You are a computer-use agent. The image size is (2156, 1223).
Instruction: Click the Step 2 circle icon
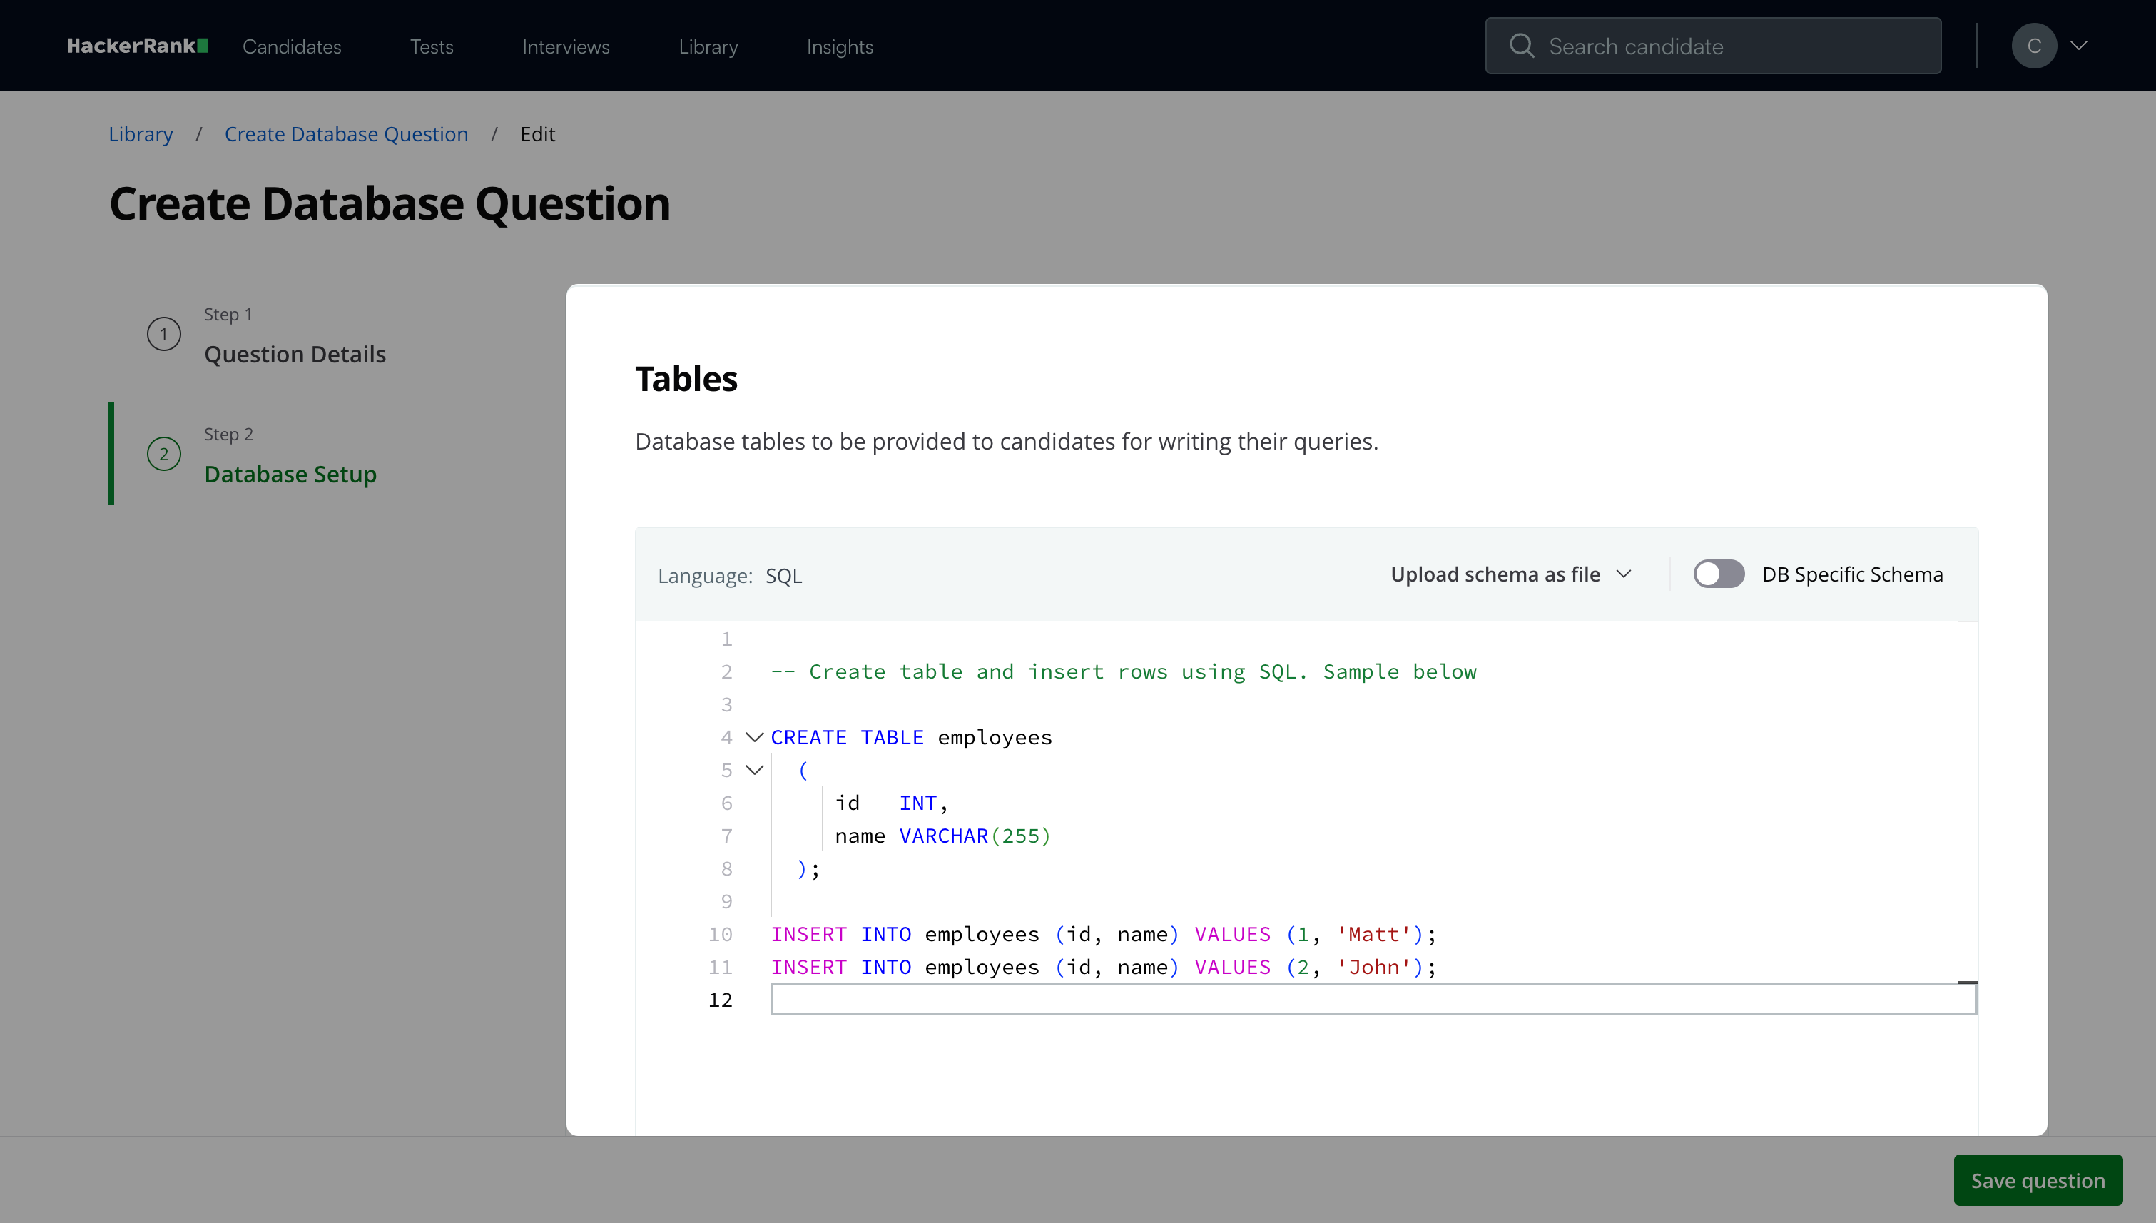coord(164,455)
